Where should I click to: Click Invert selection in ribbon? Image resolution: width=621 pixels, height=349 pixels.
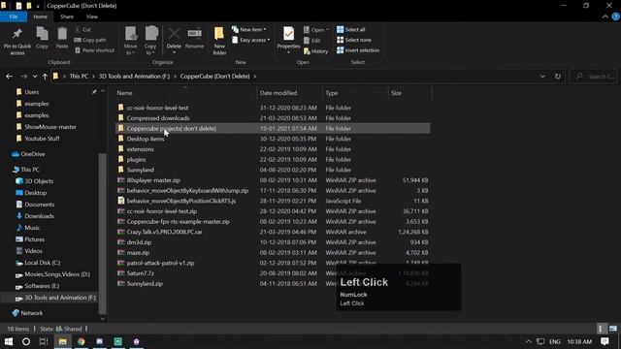(x=358, y=50)
